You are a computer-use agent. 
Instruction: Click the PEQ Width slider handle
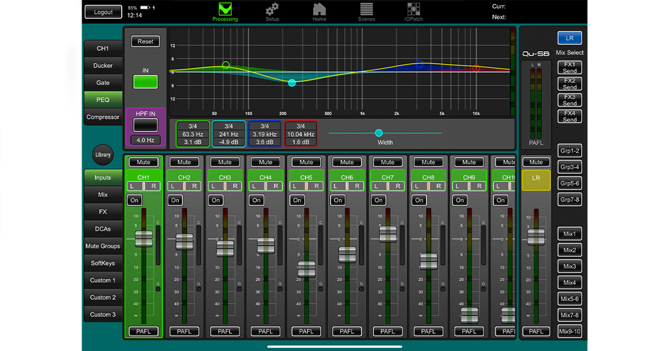379,133
